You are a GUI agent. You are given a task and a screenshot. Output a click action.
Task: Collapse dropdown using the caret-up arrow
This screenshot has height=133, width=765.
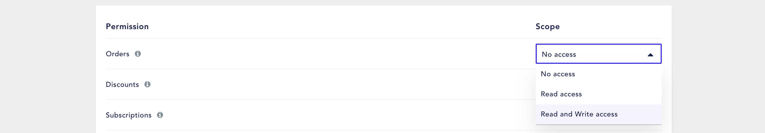click(x=650, y=55)
